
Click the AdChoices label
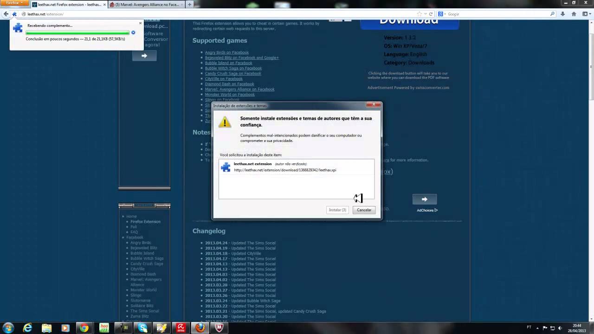click(x=427, y=210)
